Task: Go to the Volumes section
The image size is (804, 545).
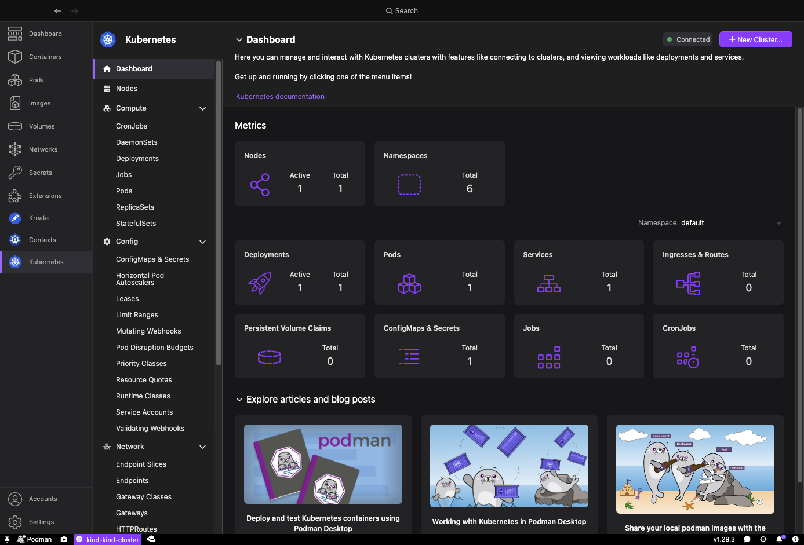Action: (x=46, y=126)
